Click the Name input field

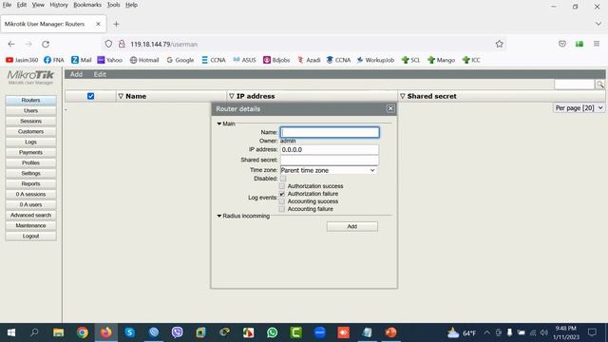point(330,132)
